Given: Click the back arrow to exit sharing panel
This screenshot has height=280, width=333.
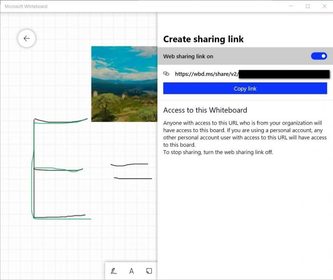Looking at the screenshot, I should click(x=26, y=38).
